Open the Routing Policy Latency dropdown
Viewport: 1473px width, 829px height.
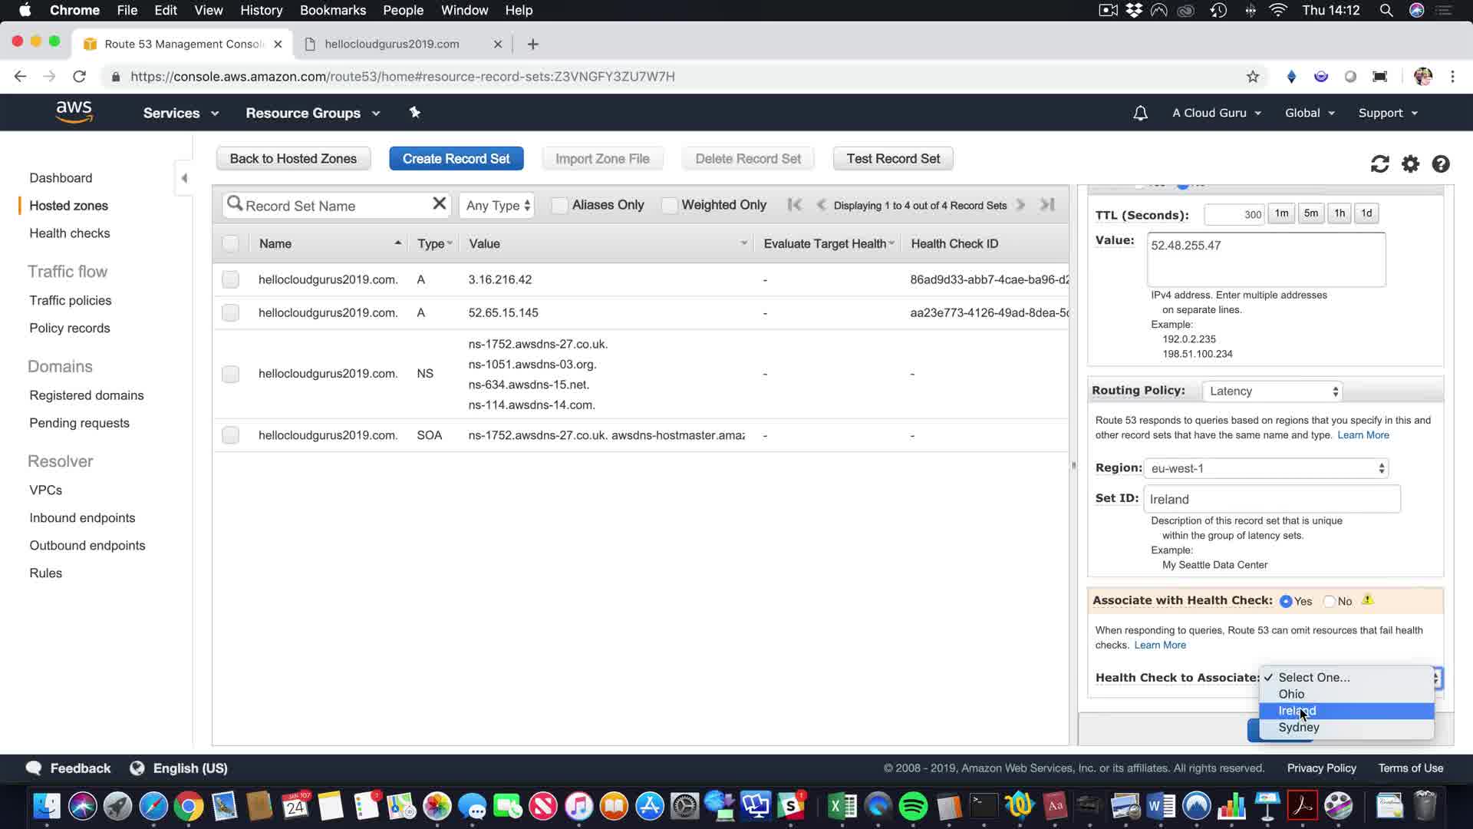pos(1272,391)
